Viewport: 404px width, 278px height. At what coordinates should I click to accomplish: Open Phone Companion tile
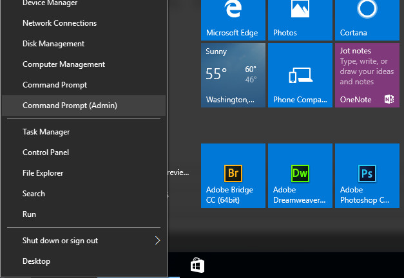pos(300,75)
